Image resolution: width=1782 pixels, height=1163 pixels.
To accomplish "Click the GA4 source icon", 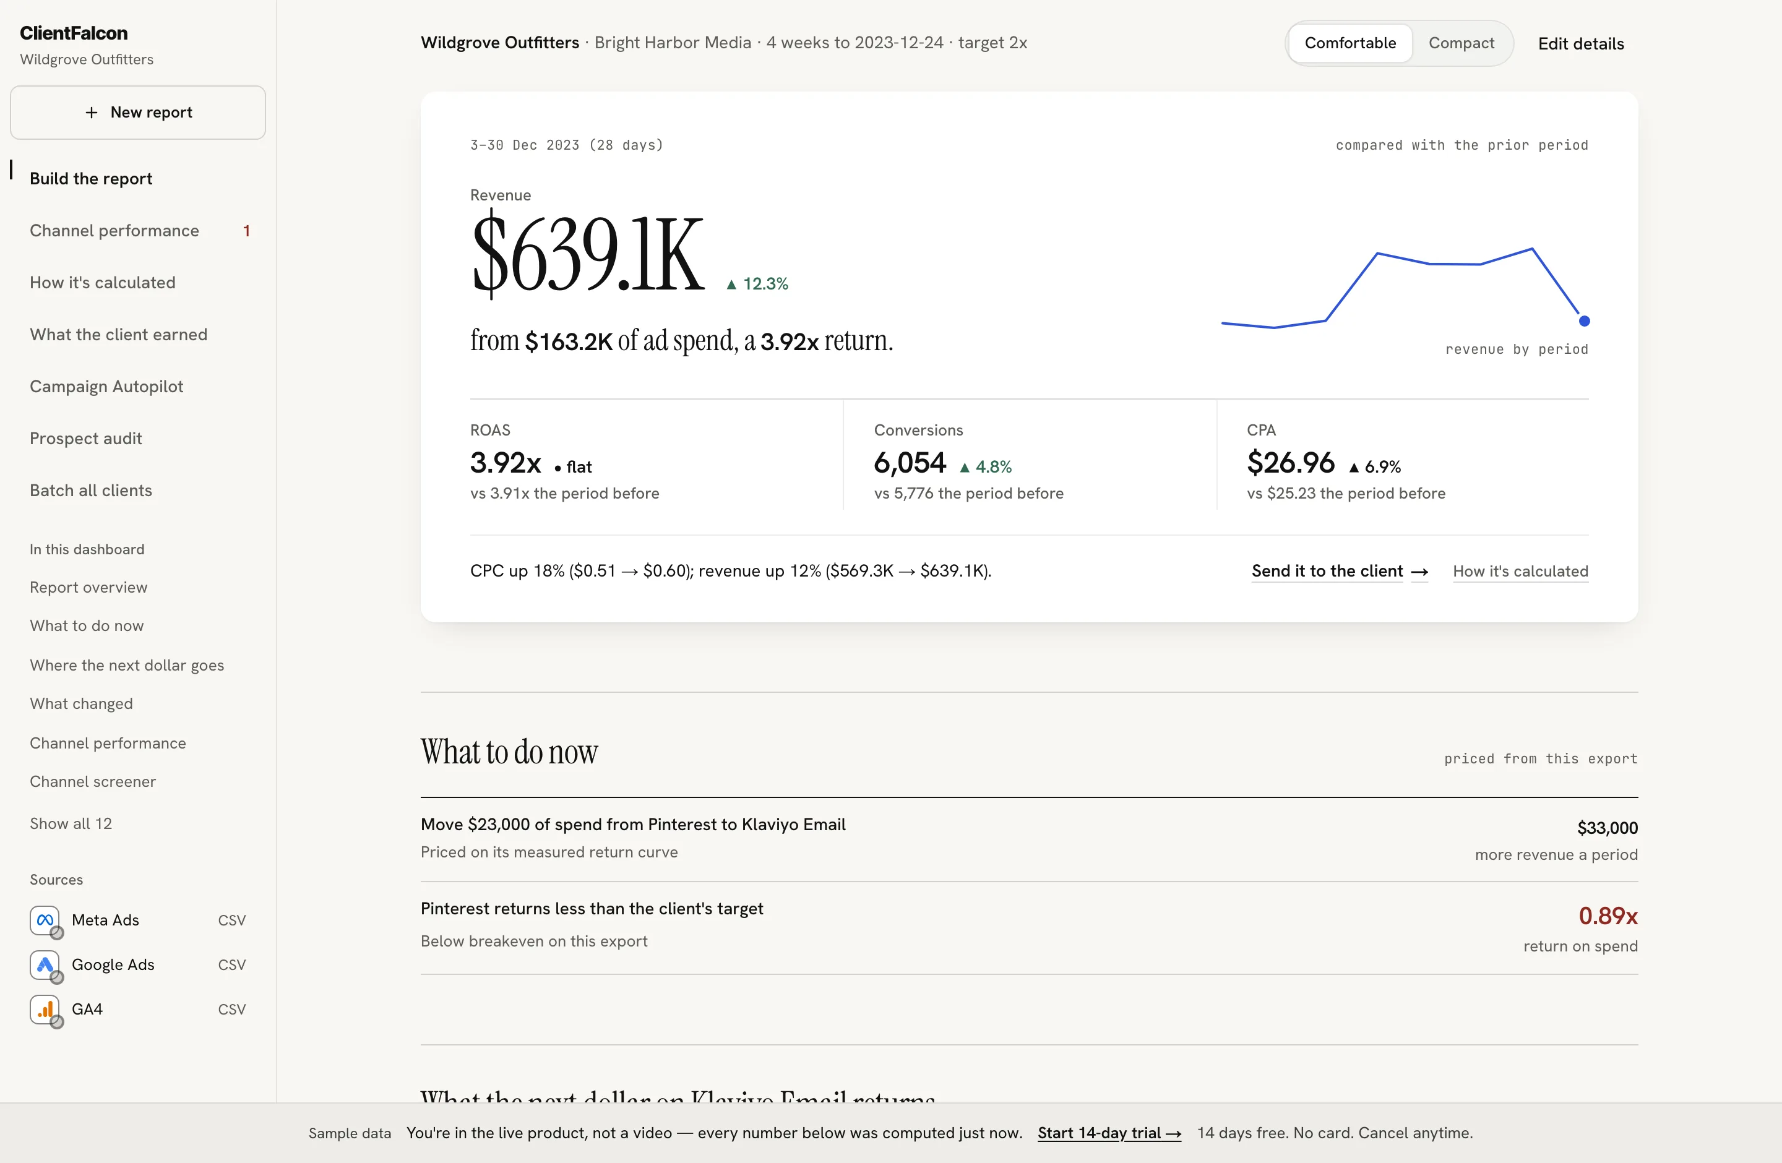I will click(x=45, y=1010).
